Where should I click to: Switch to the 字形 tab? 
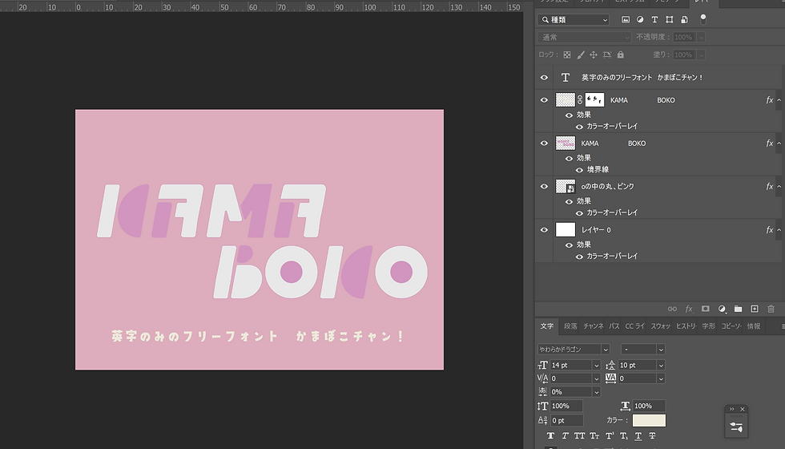tap(708, 326)
